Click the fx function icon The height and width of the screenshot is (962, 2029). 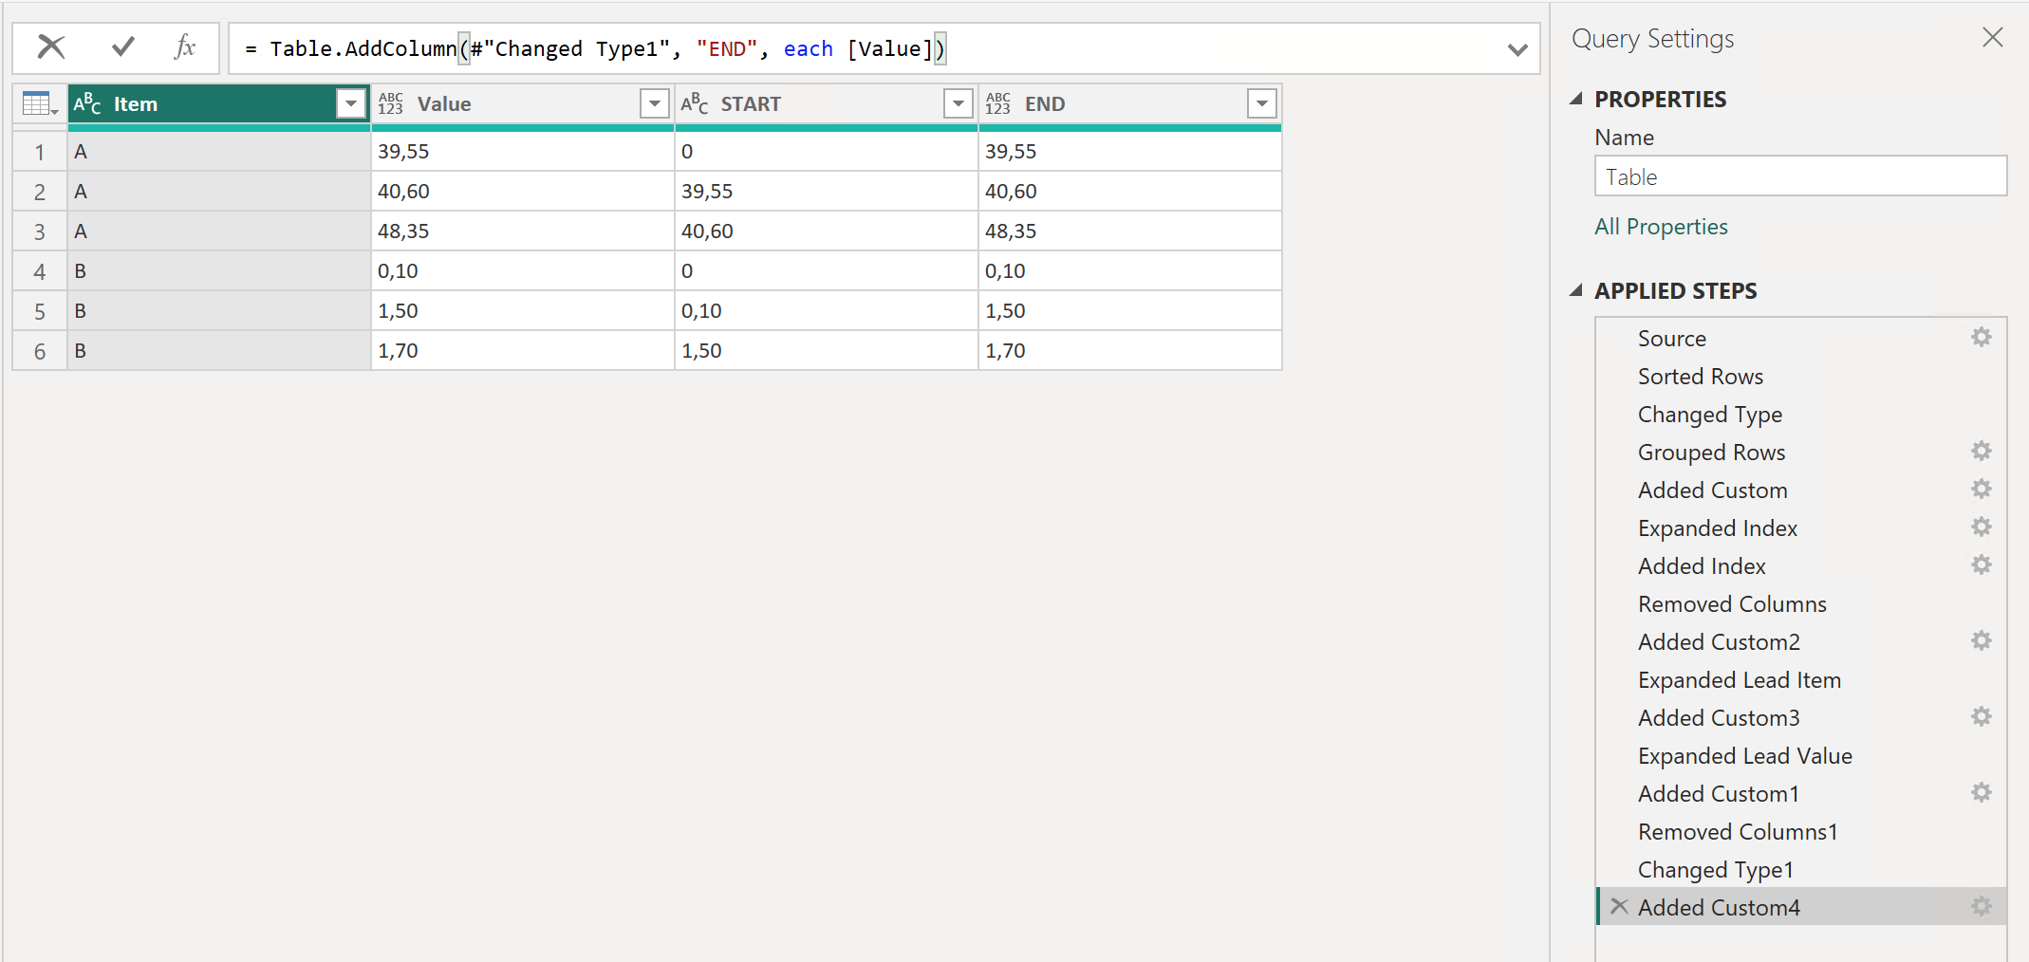pos(185,46)
